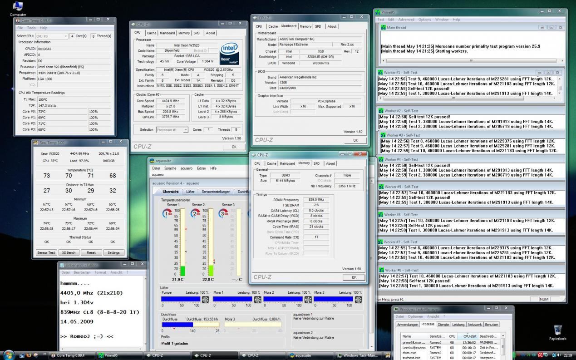The height and width of the screenshot is (360, 576).
Task: Switch to Sensoreinstellungen tab in aquasuite
Action: click(x=216, y=192)
